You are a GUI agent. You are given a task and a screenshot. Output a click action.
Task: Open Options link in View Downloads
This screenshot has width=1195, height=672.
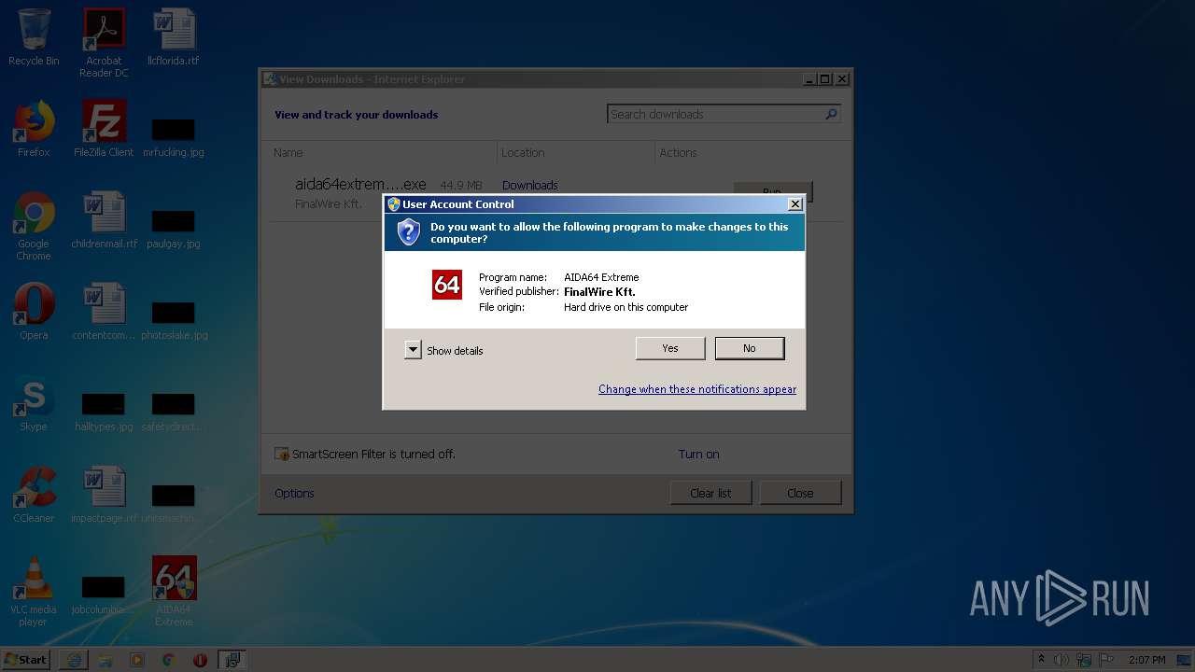[x=294, y=493]
